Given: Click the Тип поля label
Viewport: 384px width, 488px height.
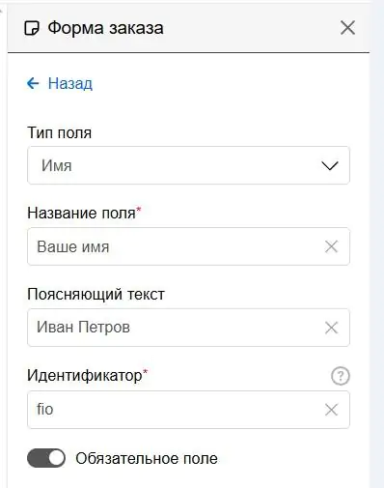Looking at the screenshot, I should pos(60,132).
